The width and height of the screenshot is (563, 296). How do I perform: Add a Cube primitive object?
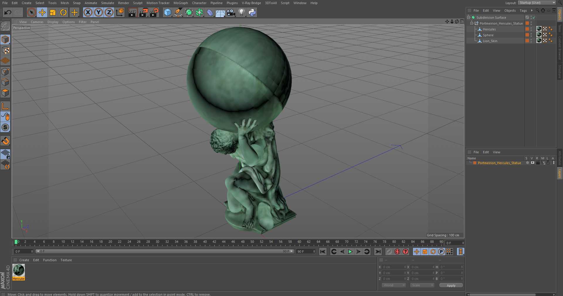167,12
